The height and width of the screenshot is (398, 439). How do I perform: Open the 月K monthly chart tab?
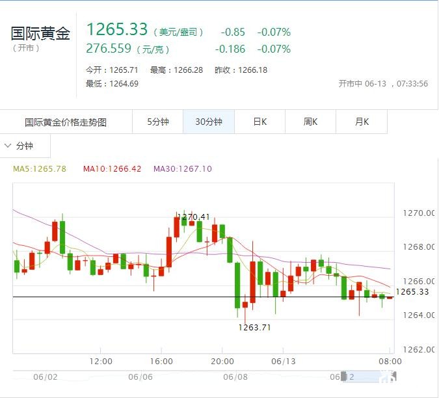(362, 122)
